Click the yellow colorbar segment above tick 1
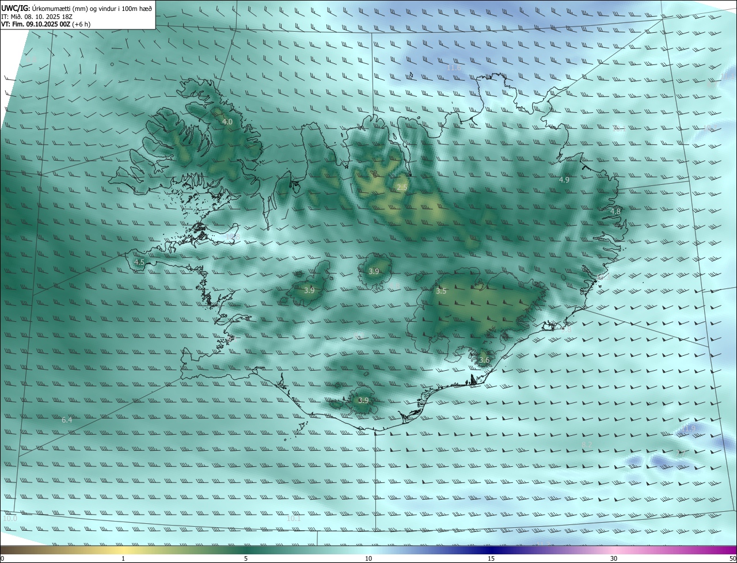This screenshot has height=563, width=737. tap(123, 550)
